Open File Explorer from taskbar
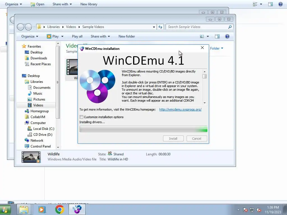Image resolution: width=287 pixels, height=215 pixels. coord(24,209)
